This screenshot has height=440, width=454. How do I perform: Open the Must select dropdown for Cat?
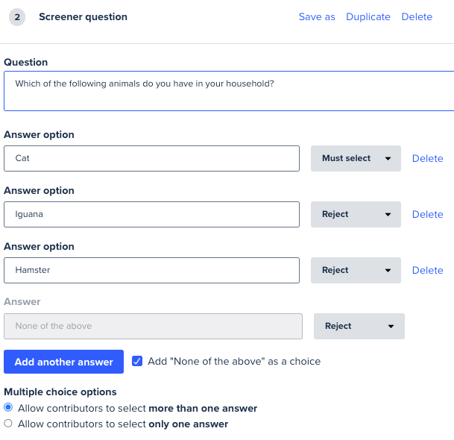[x=356, y=158]
